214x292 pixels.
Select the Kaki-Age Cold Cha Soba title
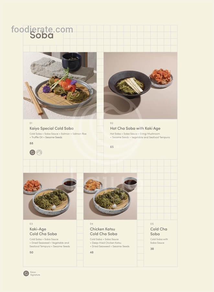pos(43,231)
